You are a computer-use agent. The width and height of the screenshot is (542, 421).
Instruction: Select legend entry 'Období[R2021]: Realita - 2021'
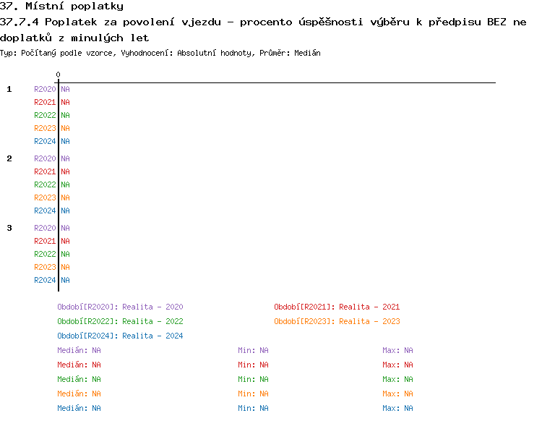[x=337, y=307]
